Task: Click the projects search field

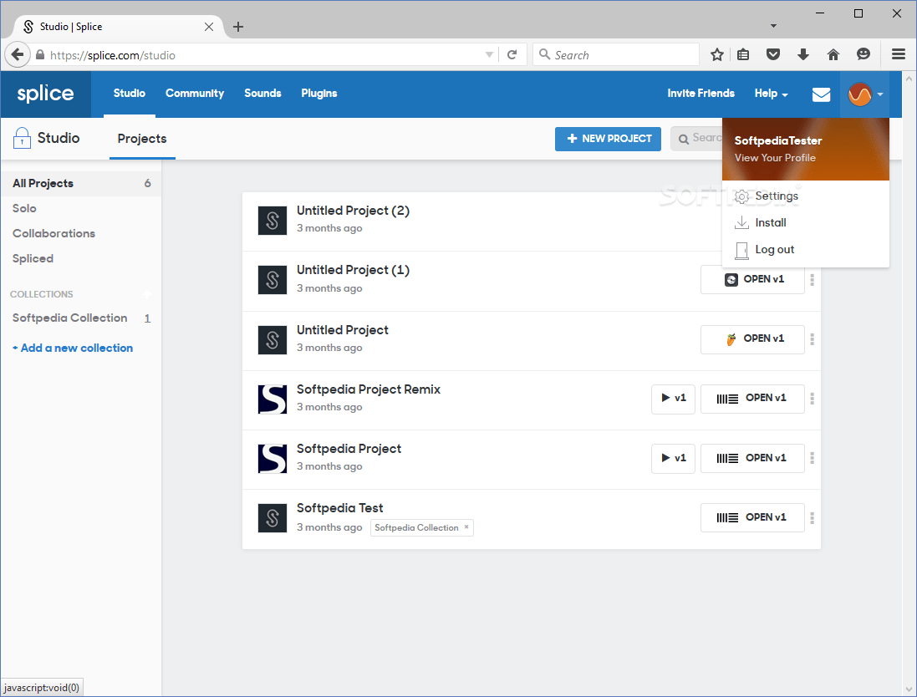Action: point(696,139)
